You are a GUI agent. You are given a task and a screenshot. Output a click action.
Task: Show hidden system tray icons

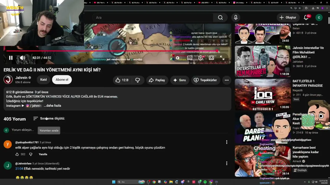[x=305, y=182]
